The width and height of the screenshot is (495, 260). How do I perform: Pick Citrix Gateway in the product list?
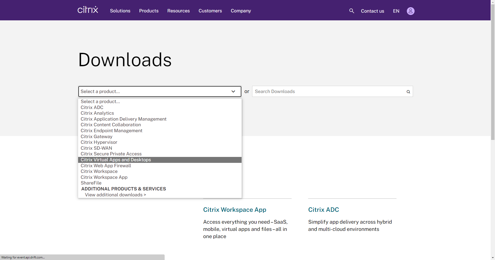[96, 137]
